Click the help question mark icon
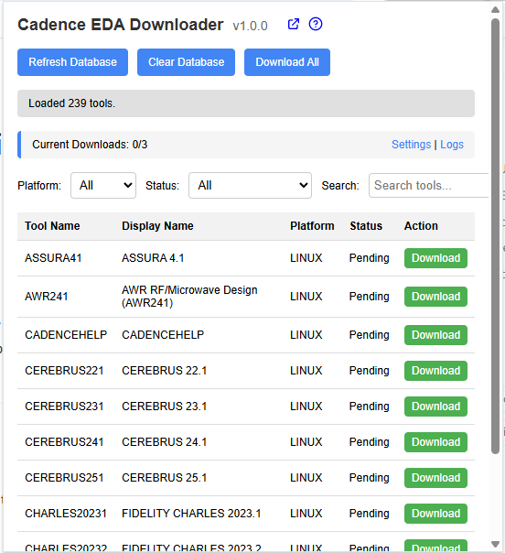The image size is (505, 553). pyautogui.click(x=316, y=24)
